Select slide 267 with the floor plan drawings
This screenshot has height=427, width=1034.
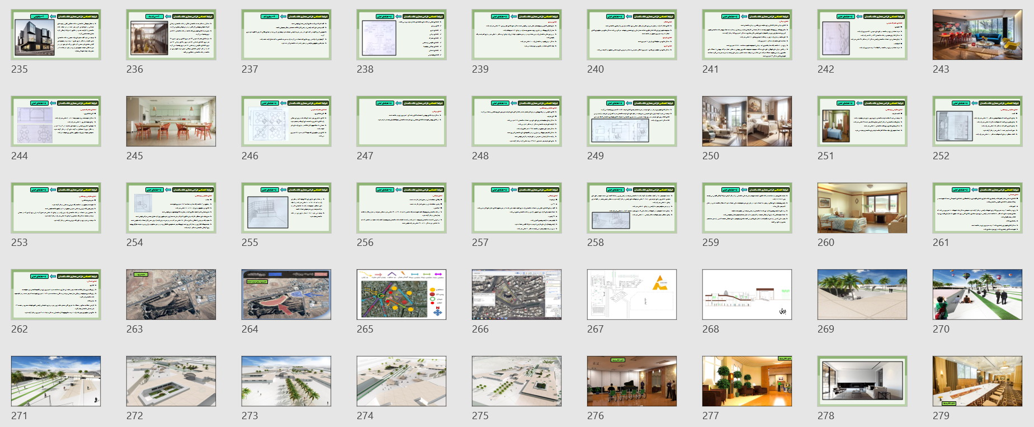(x=631, y=295)
